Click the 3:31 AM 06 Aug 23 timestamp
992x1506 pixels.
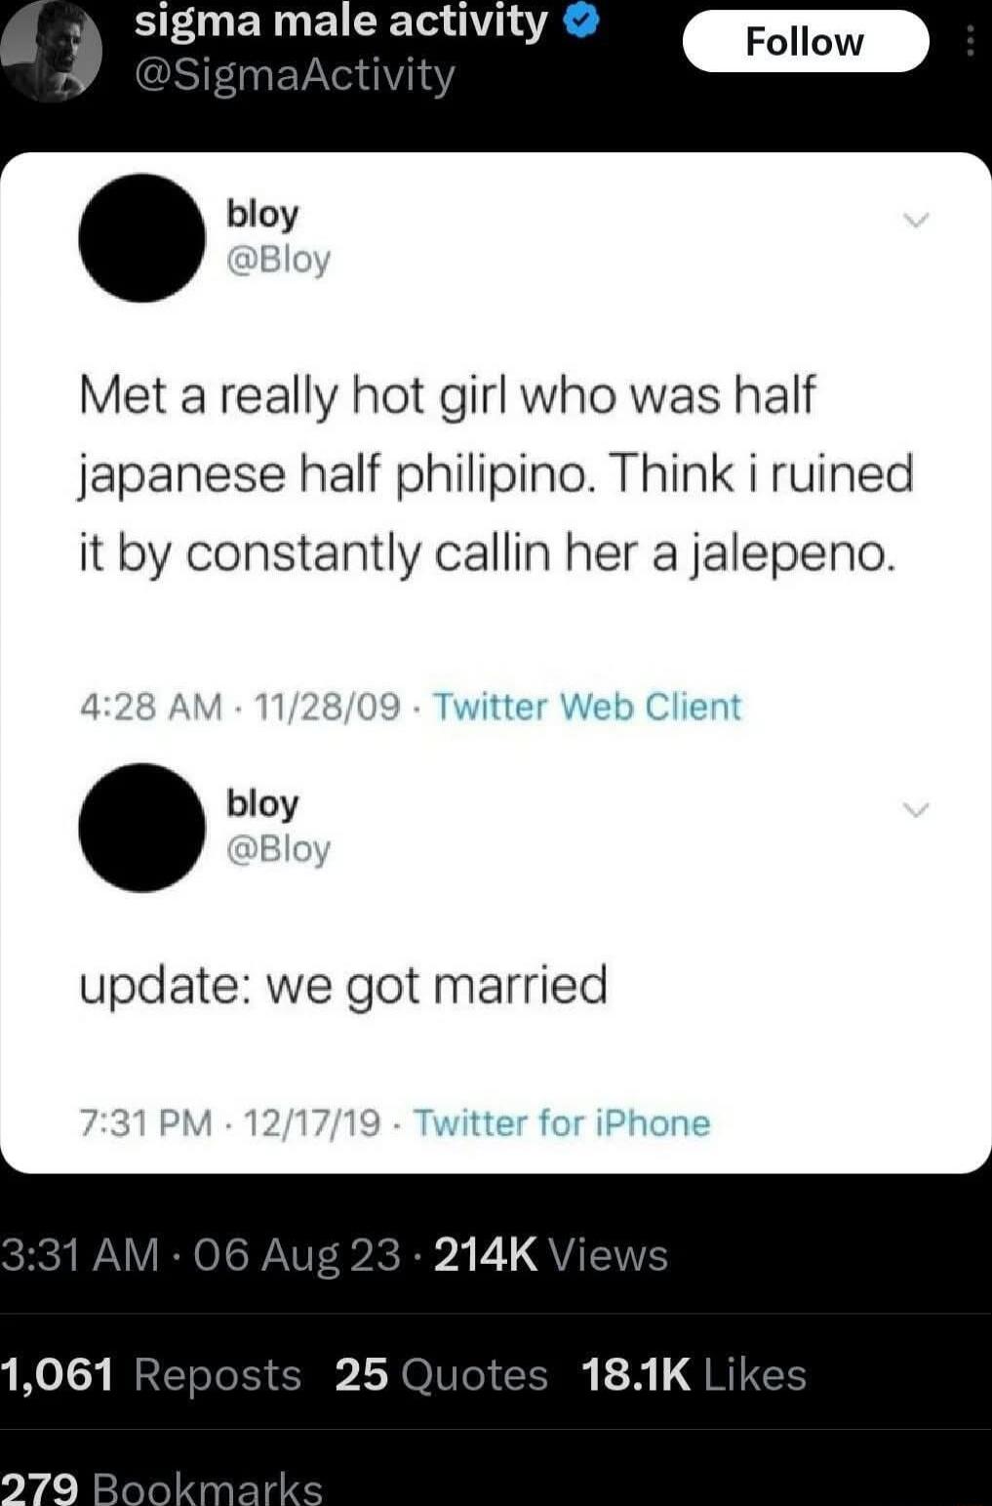coord(200,1254)
